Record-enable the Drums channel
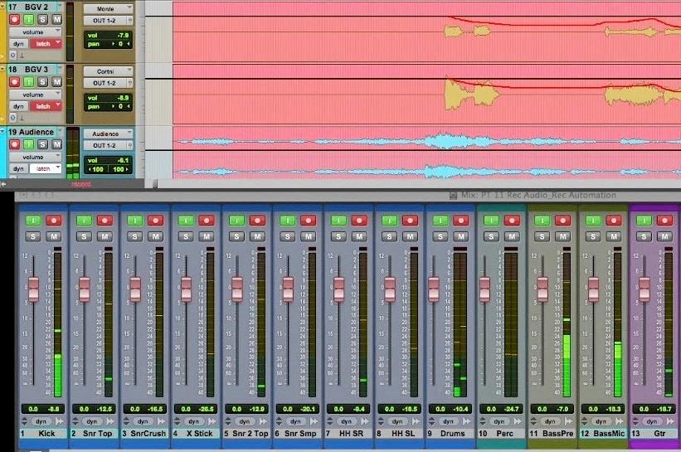Image resolution: width=681 pixels, height=452 pixels. pyautogui.click(x=461, y=221)
